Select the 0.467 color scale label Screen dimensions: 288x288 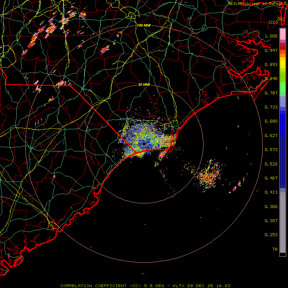[271, 178]
